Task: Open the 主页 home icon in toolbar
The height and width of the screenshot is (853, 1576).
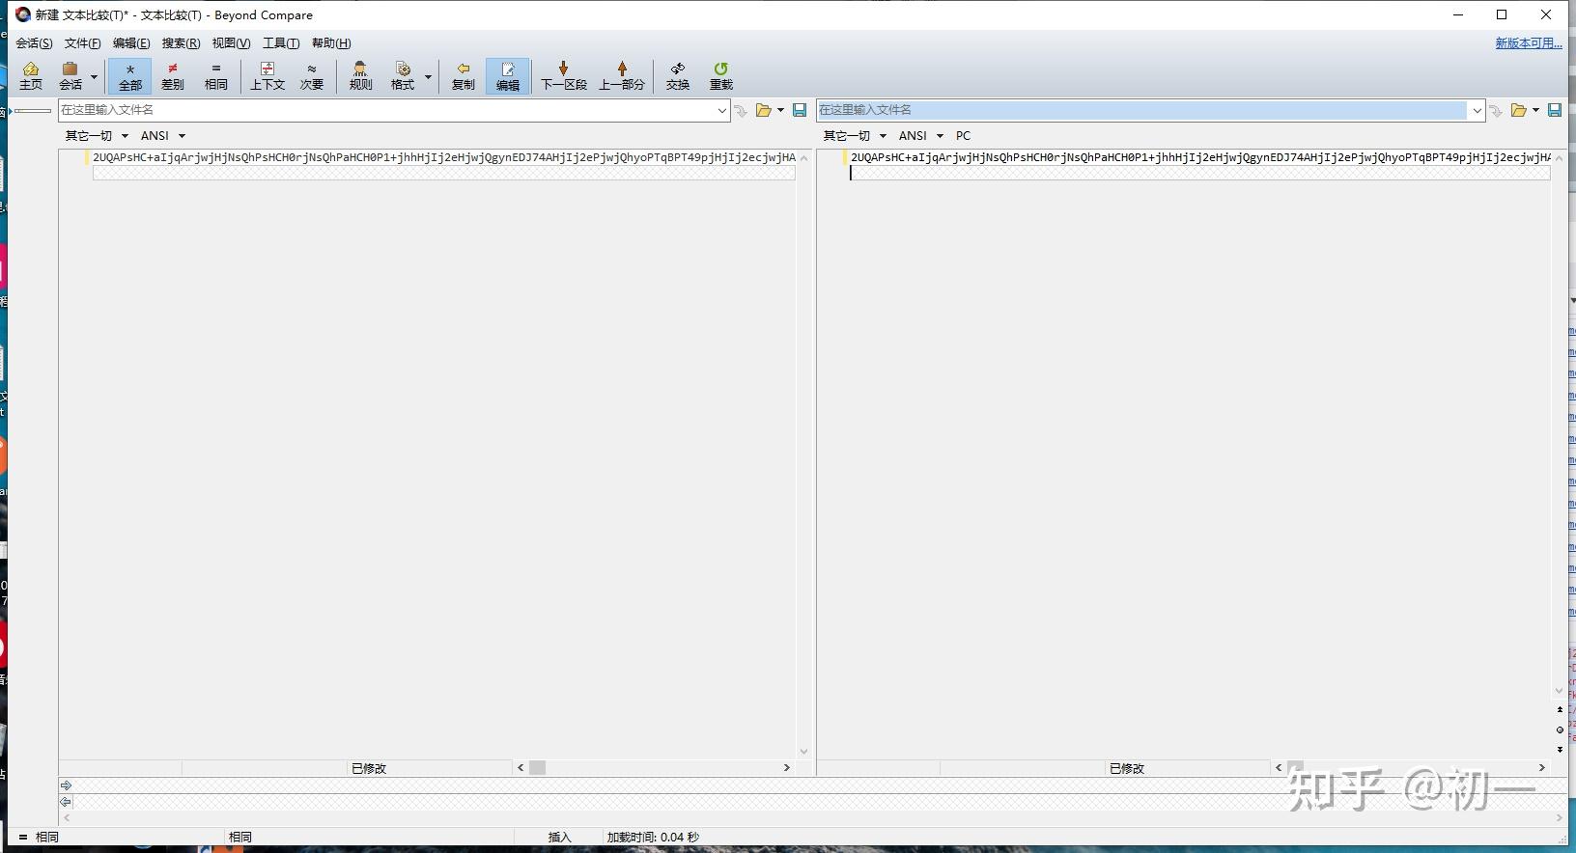Action: tap(31, 75)
